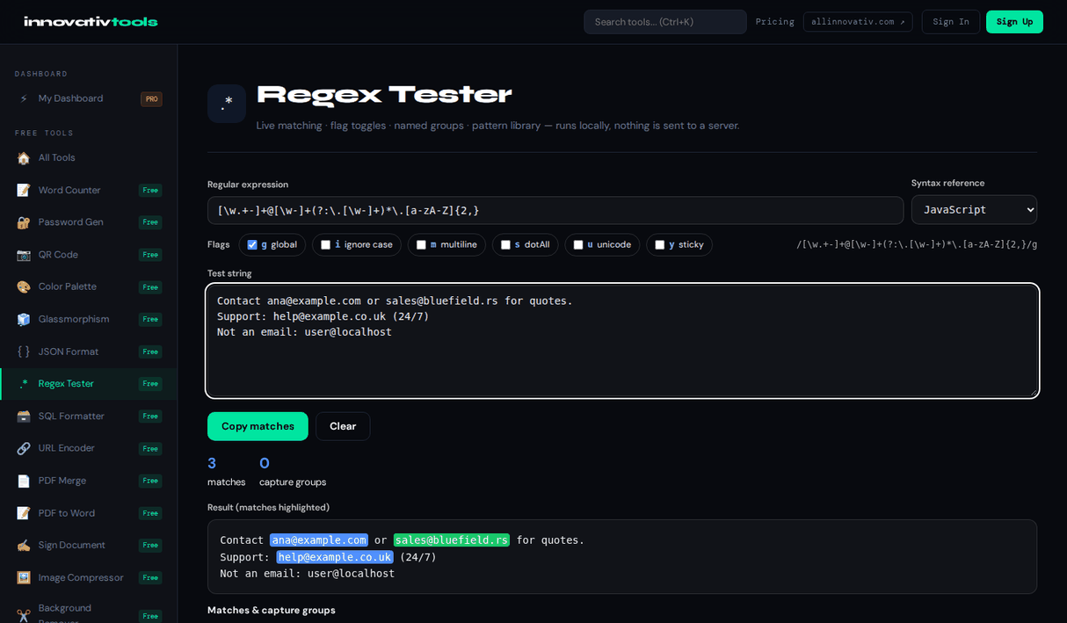Click the Color Palette icon
1067x623 pixels.
coord(24,286)
